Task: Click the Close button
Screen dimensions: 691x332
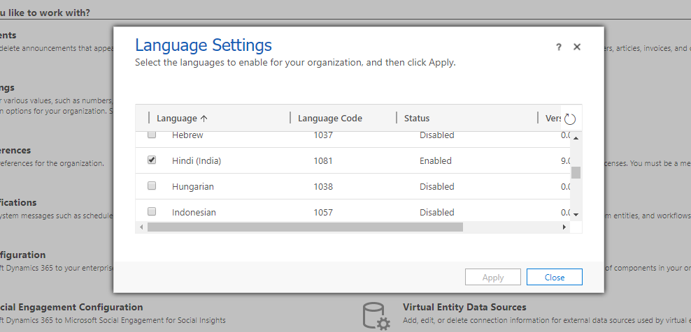Action: coord(555,278)
